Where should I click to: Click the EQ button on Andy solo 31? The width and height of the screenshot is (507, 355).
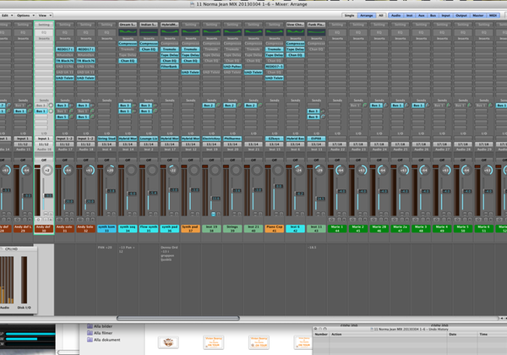[65, 32]
